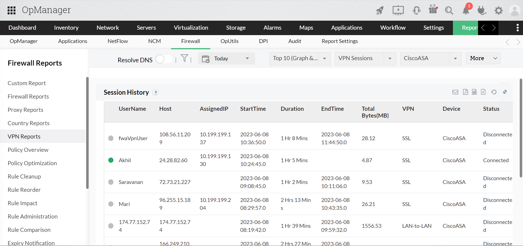Click the filter funnel icon
Screen dimensions: 523x246
(184, 58)
